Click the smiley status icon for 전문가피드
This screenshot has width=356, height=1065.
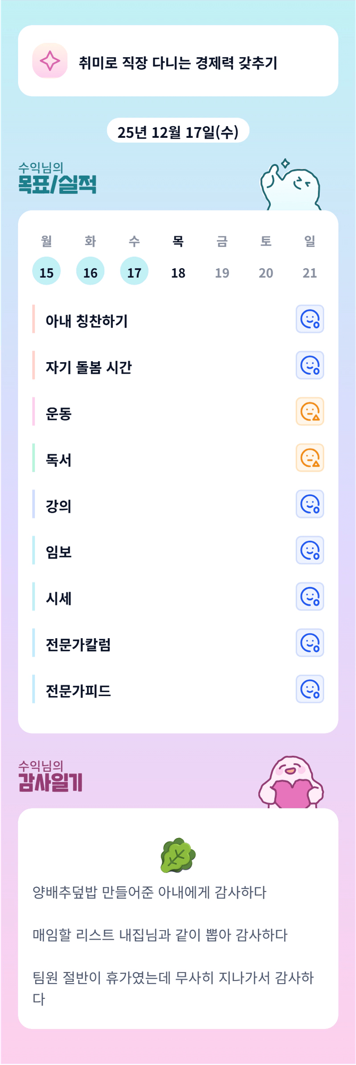[310, 689]
